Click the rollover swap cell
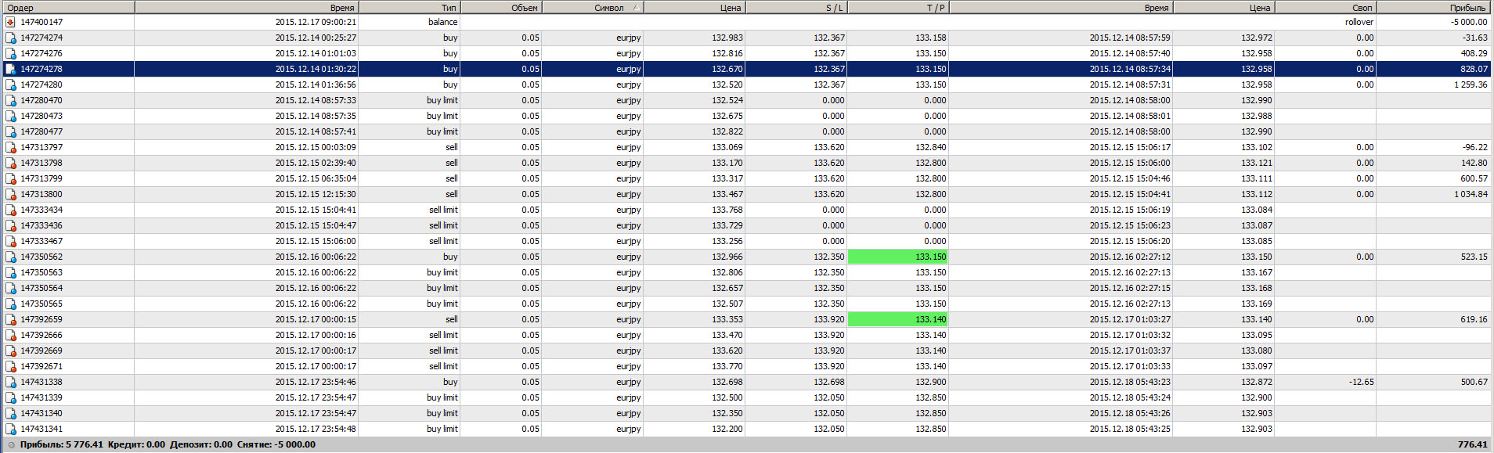The width and height of the screenshot is (1494, 453). (x=1359, y=22)
